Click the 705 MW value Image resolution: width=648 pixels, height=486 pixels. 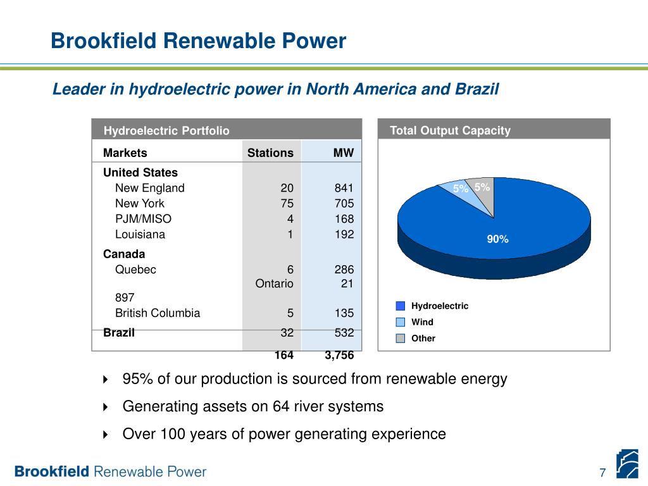(x=344, y=203)
